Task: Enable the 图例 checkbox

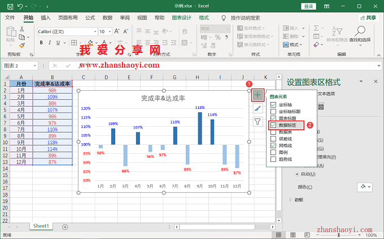Action: 273,153
